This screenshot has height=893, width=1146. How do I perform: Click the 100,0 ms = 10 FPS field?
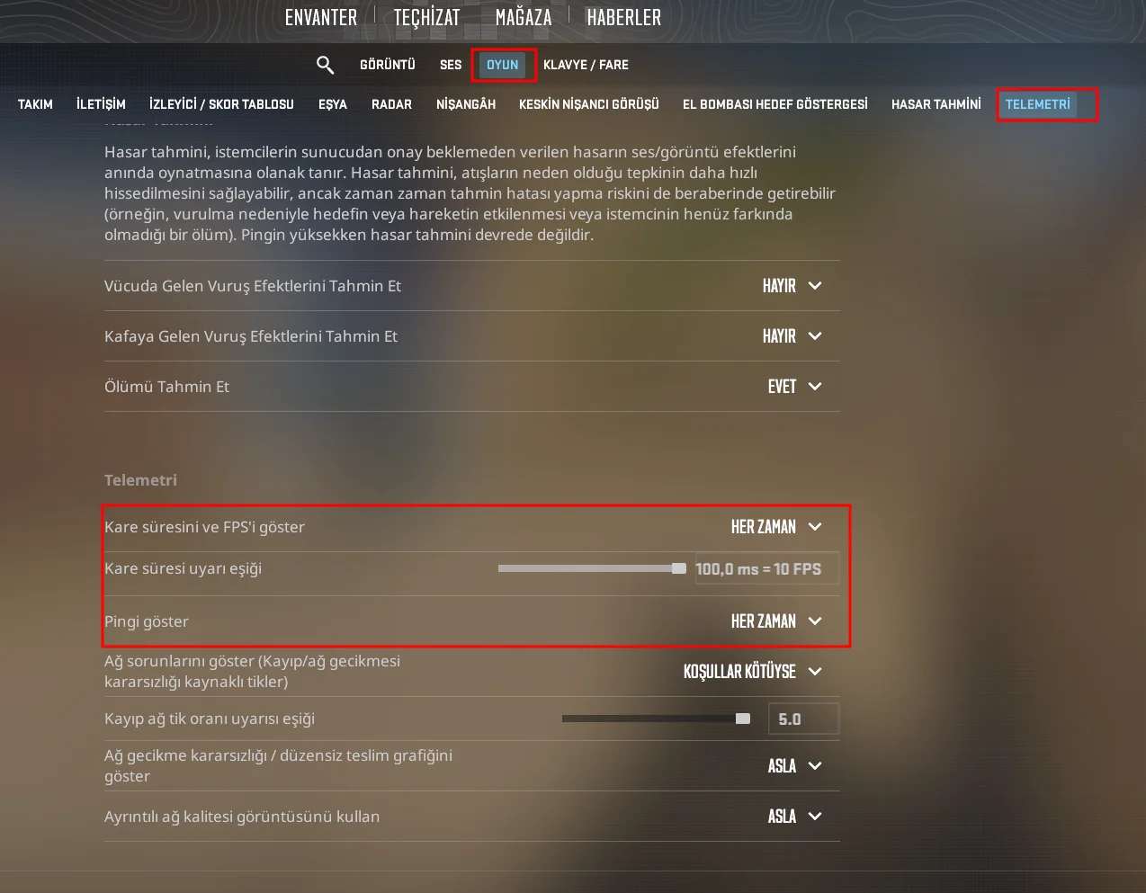point(766,569)
